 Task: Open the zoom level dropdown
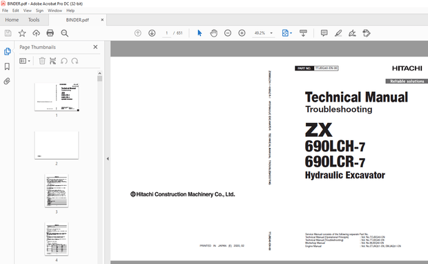pos(271,33)
